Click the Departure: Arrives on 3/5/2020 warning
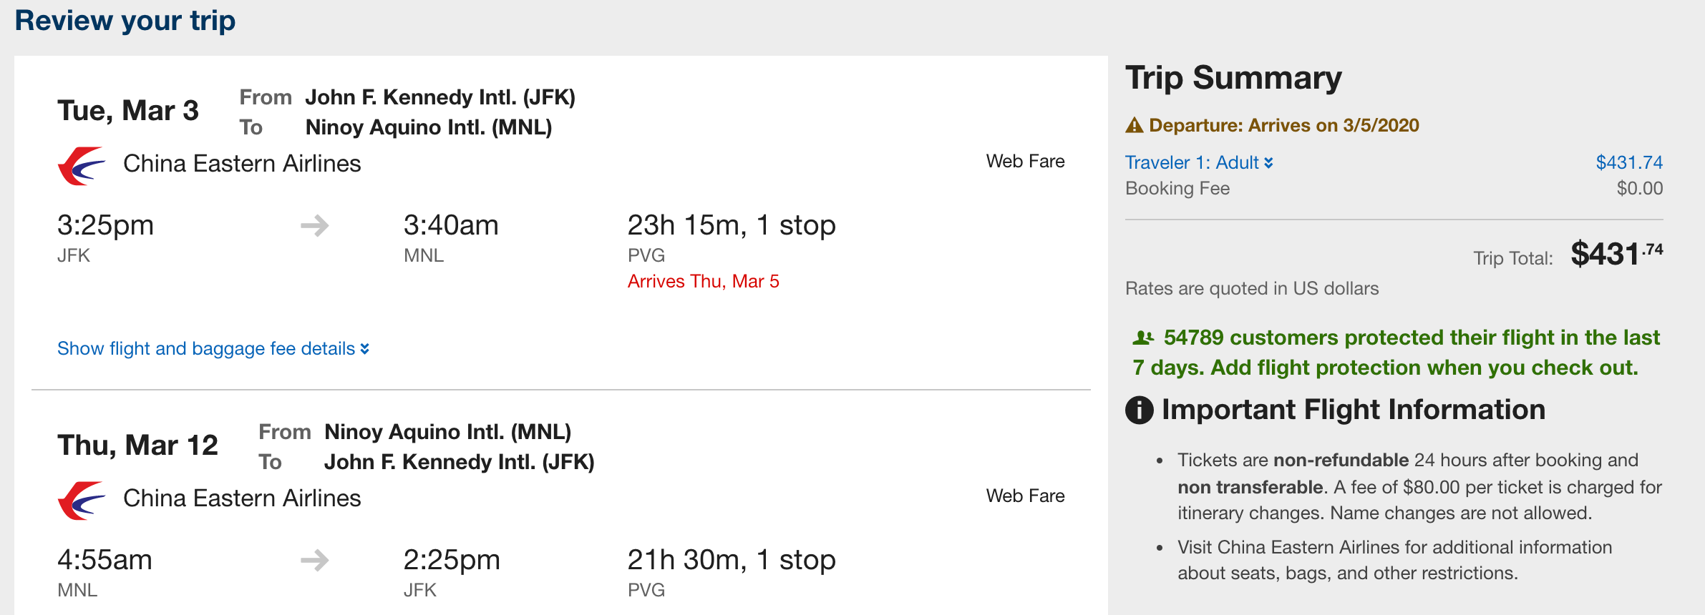 [x=1283, y=126]
